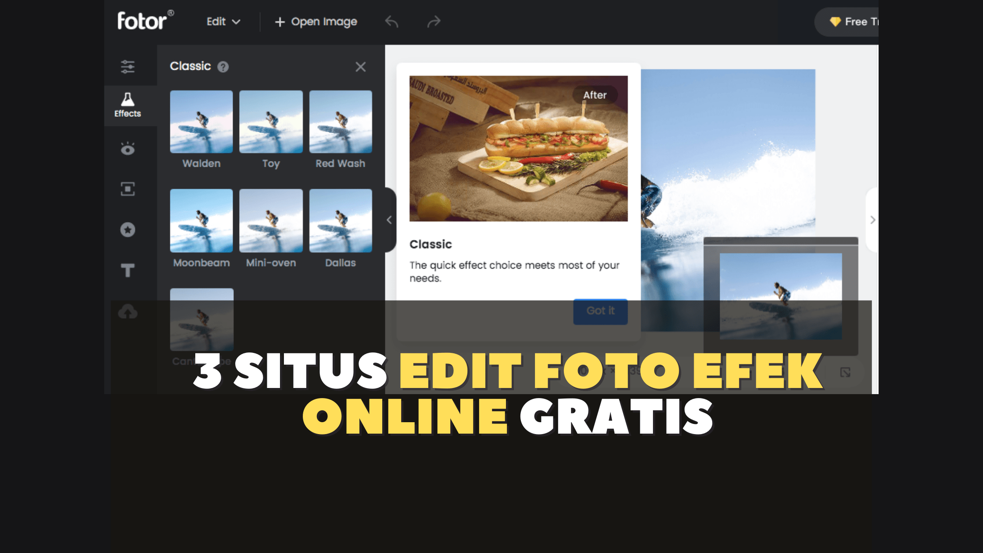
Task: Toggle Redo arrow navigation icon
Action: pos(435,21)
